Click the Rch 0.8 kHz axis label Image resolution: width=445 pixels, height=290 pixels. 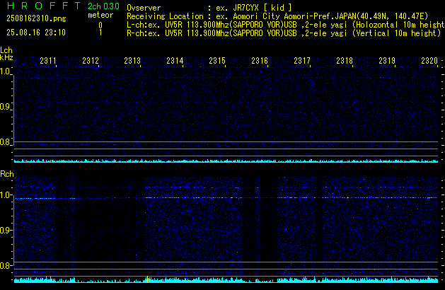coord(5,265)
